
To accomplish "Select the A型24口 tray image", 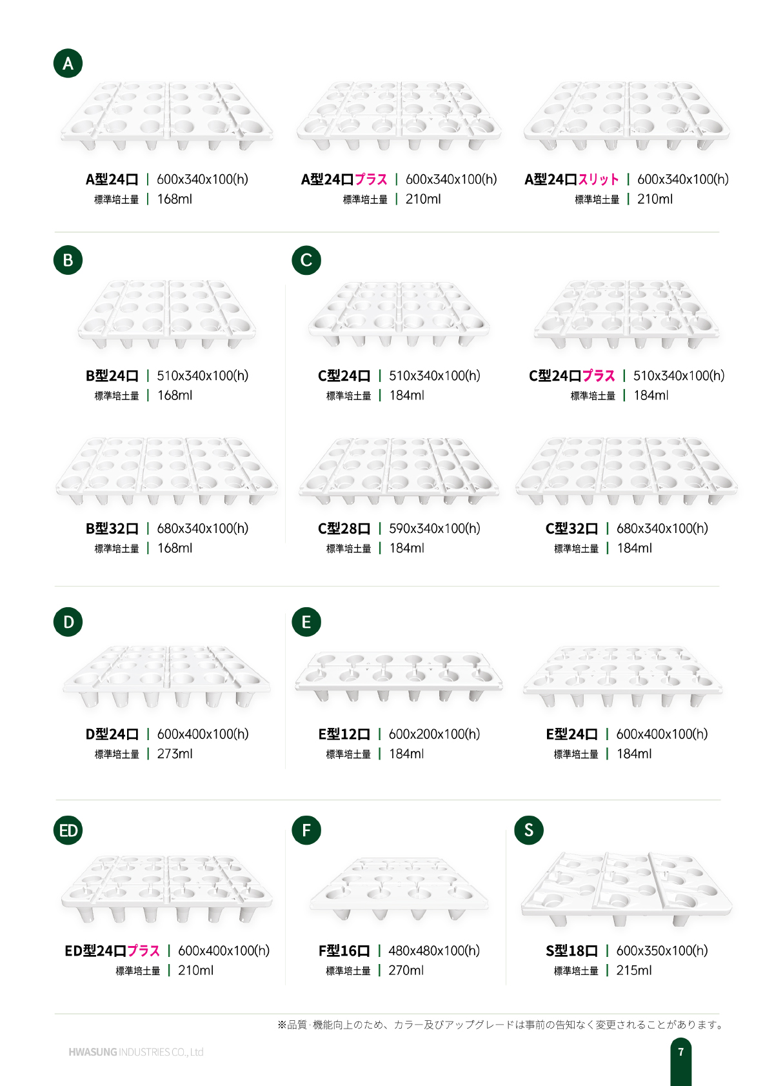I will pyautogui.click(x=166, y=116).
